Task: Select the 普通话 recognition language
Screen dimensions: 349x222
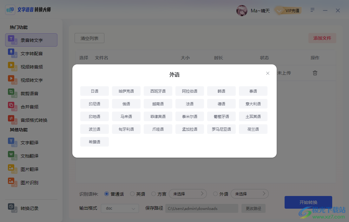Action: [107, 194]
